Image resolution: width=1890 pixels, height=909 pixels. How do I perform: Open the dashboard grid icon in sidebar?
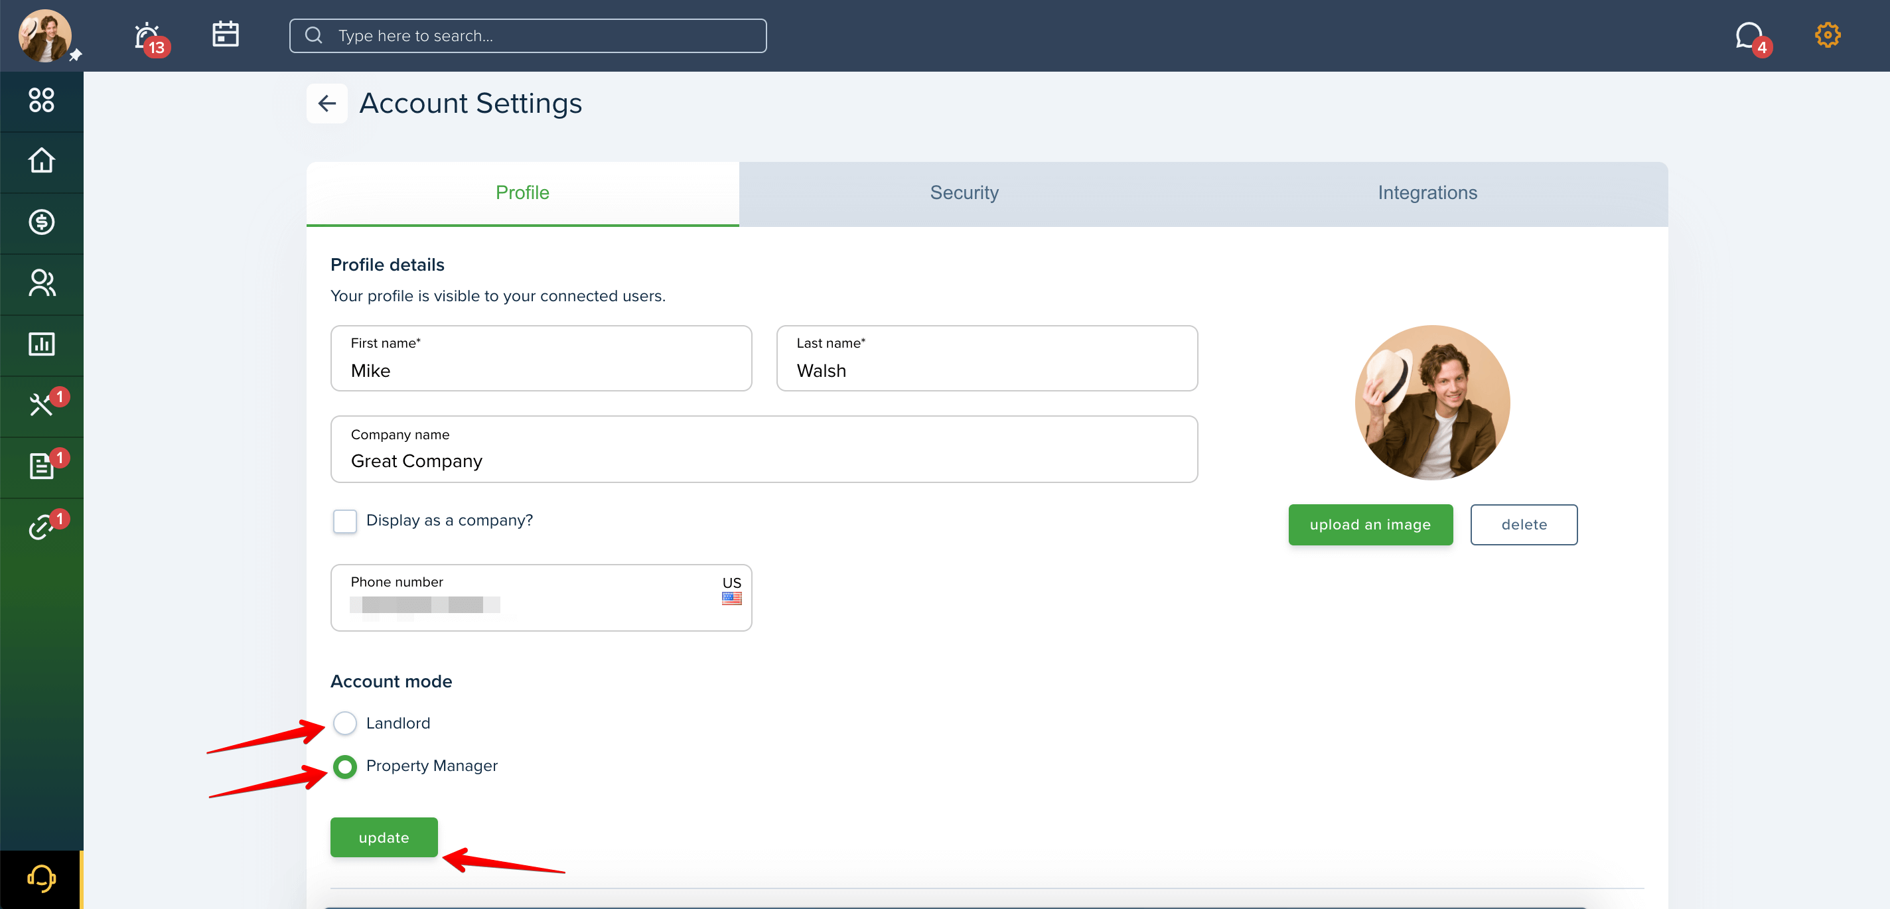[x=42, y=100]
